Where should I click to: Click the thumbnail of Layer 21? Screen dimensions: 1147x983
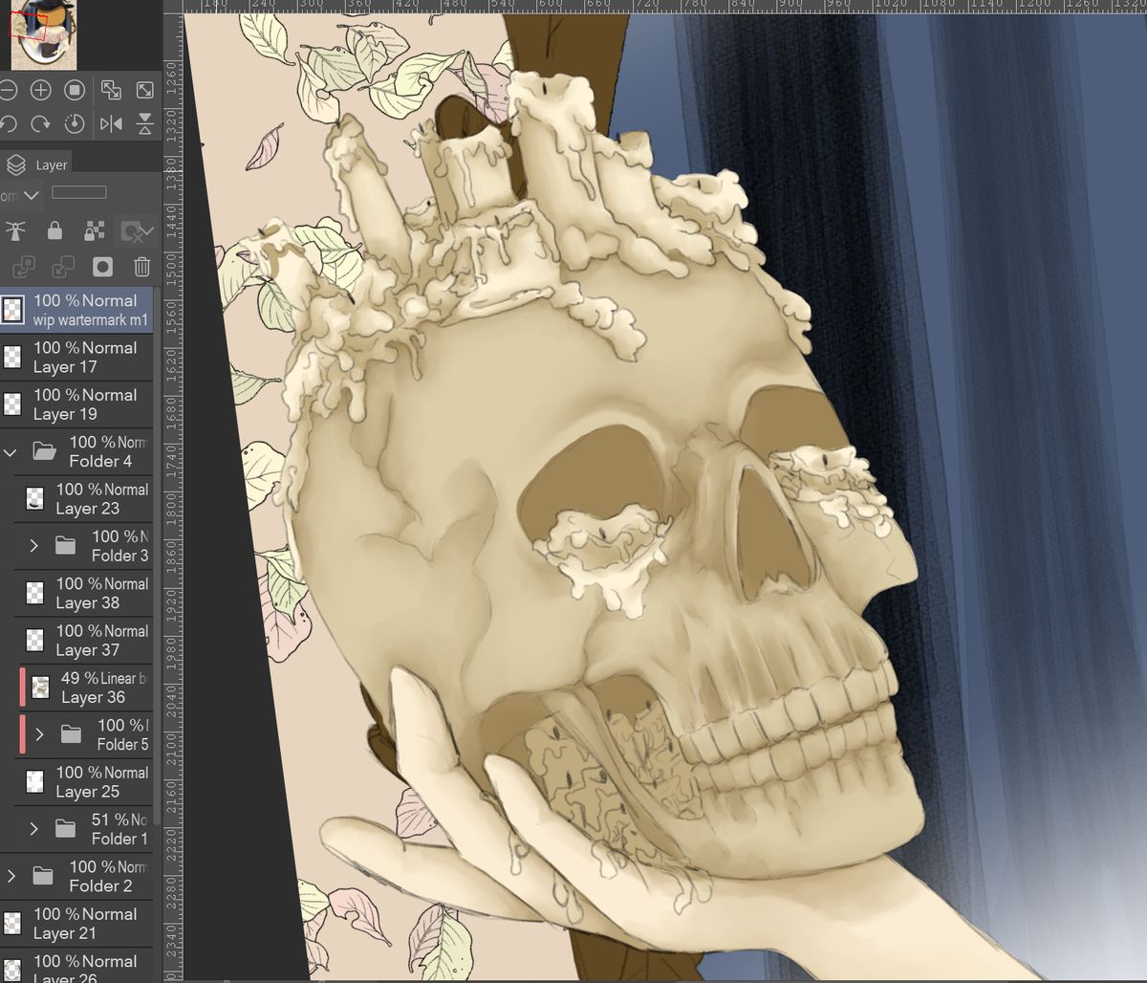tap(11, 923)
